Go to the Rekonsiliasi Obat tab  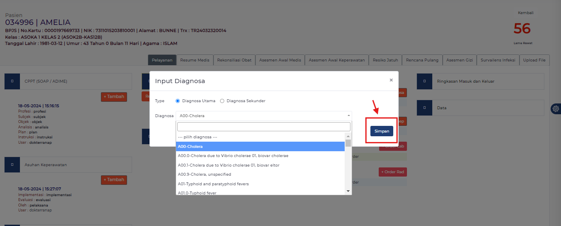234,60
